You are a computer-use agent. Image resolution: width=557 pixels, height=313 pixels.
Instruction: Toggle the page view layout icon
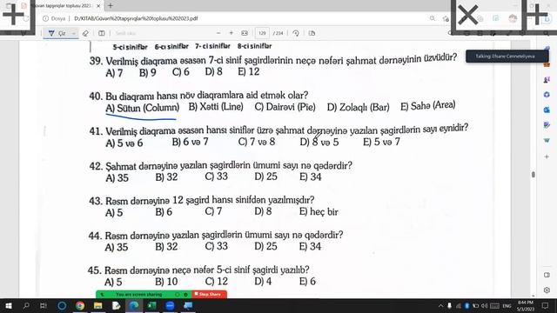pos(102,33)
